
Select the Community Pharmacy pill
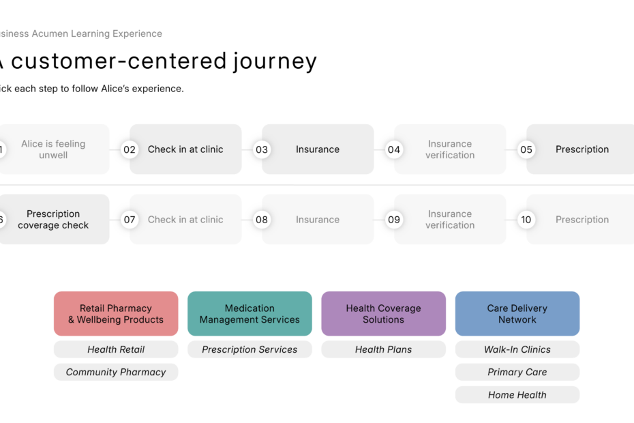(x=116, y=372)
